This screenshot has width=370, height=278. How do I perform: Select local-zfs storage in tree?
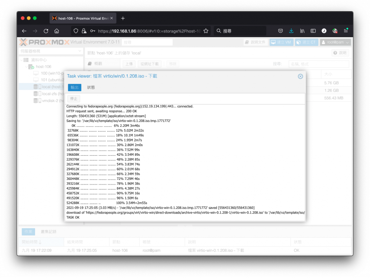49,94
